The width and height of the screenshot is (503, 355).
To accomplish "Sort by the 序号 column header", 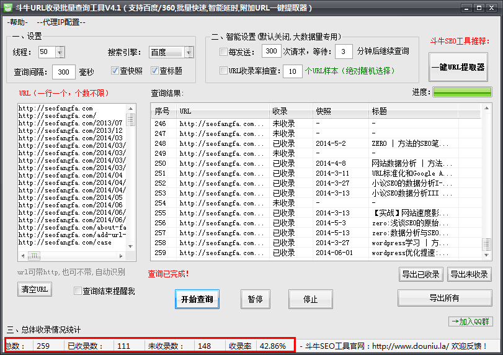I will coord(164,111).
